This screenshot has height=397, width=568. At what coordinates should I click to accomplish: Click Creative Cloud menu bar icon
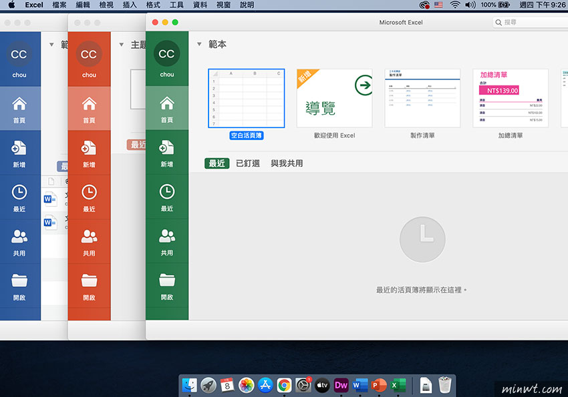pyautogui.click(x=424, y=5)
